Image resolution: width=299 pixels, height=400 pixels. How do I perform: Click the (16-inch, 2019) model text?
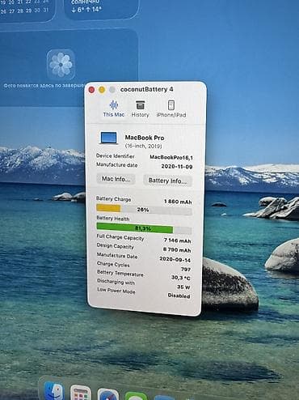pos(143,146)
